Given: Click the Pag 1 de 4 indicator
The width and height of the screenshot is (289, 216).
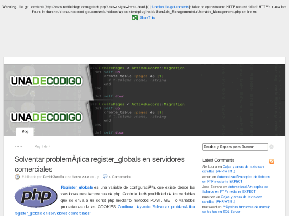Looking at the screenshot, I should click(x=43, y=147).
